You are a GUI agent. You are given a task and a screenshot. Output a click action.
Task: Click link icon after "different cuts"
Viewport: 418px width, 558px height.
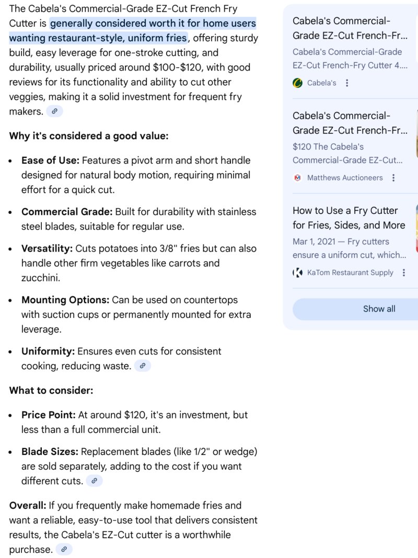click(94, 481)
